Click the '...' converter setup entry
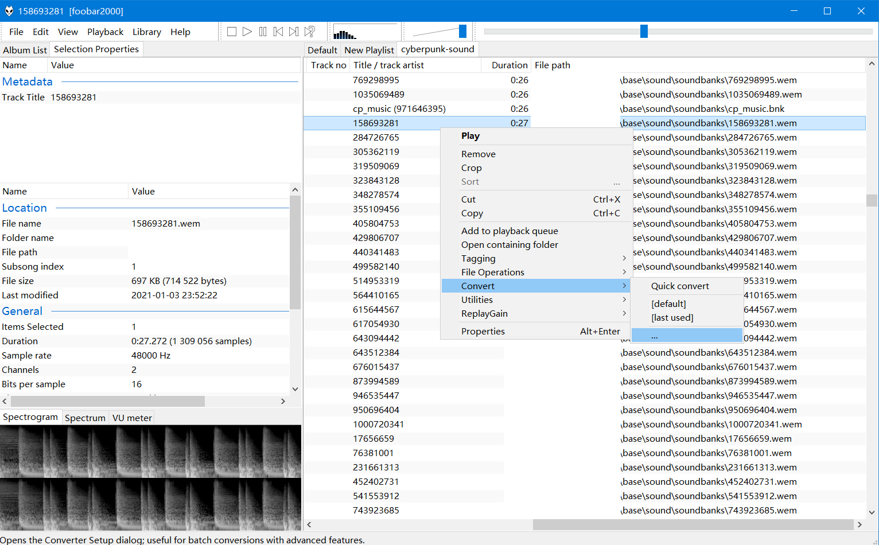 tap(687, 335)
